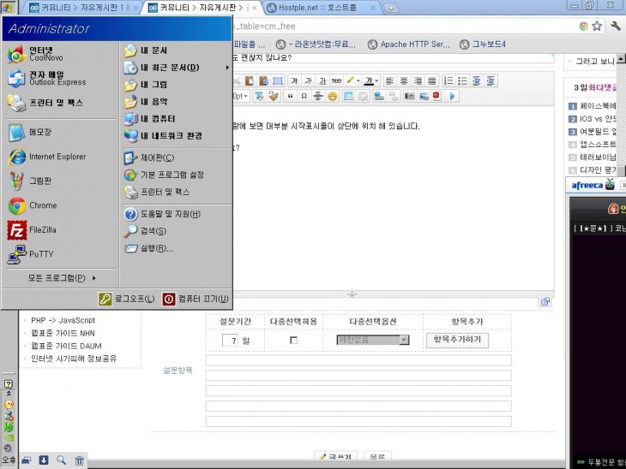Launch FileZilla FTP client

[x=32, y=230]
